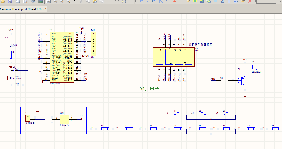Select the RST net label
The height and width of the screenshot is (149, 282).
pos(15,45)
